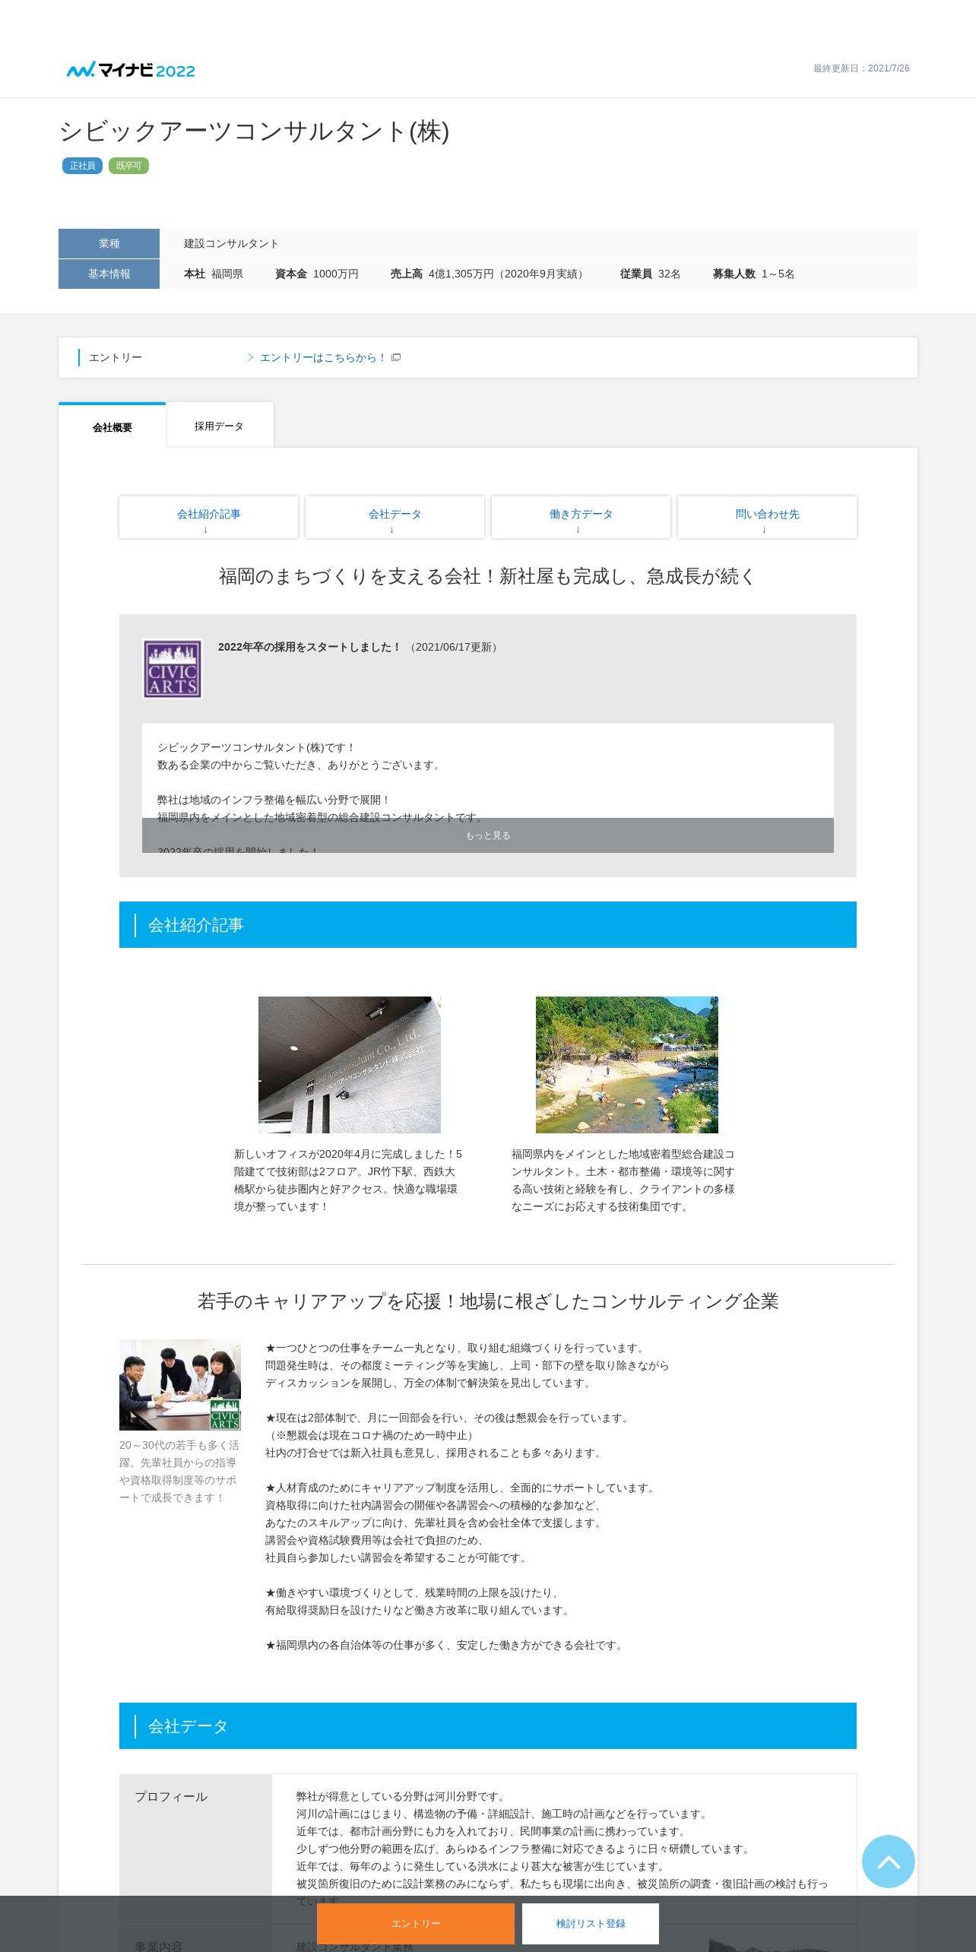Open the エントリーはこちらから！ link

click(322, 357)
